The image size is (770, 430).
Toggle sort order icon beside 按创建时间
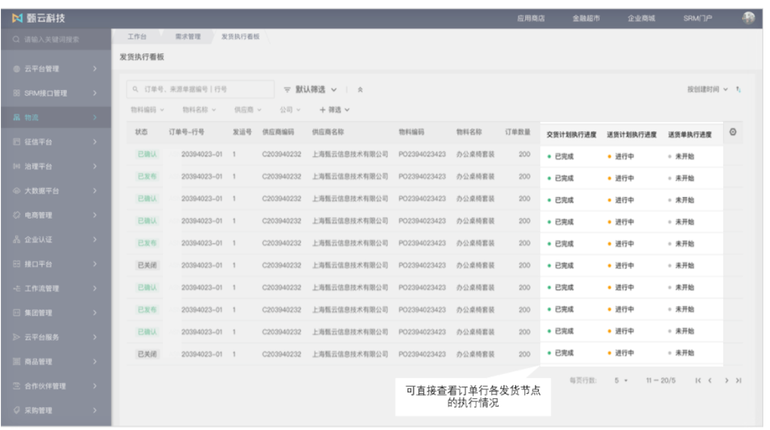click(x=738, y=89)
